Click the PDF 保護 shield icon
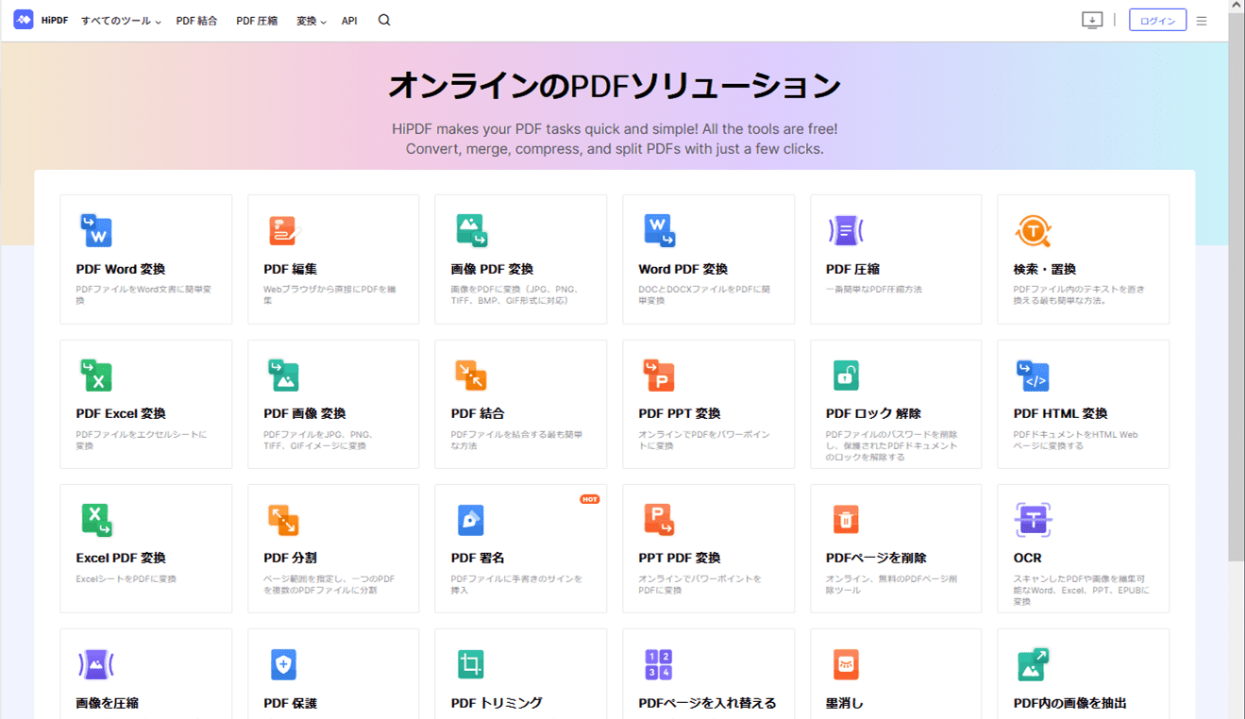The image size is (1245, 719). pyautogui.click(x=283, y=665)
